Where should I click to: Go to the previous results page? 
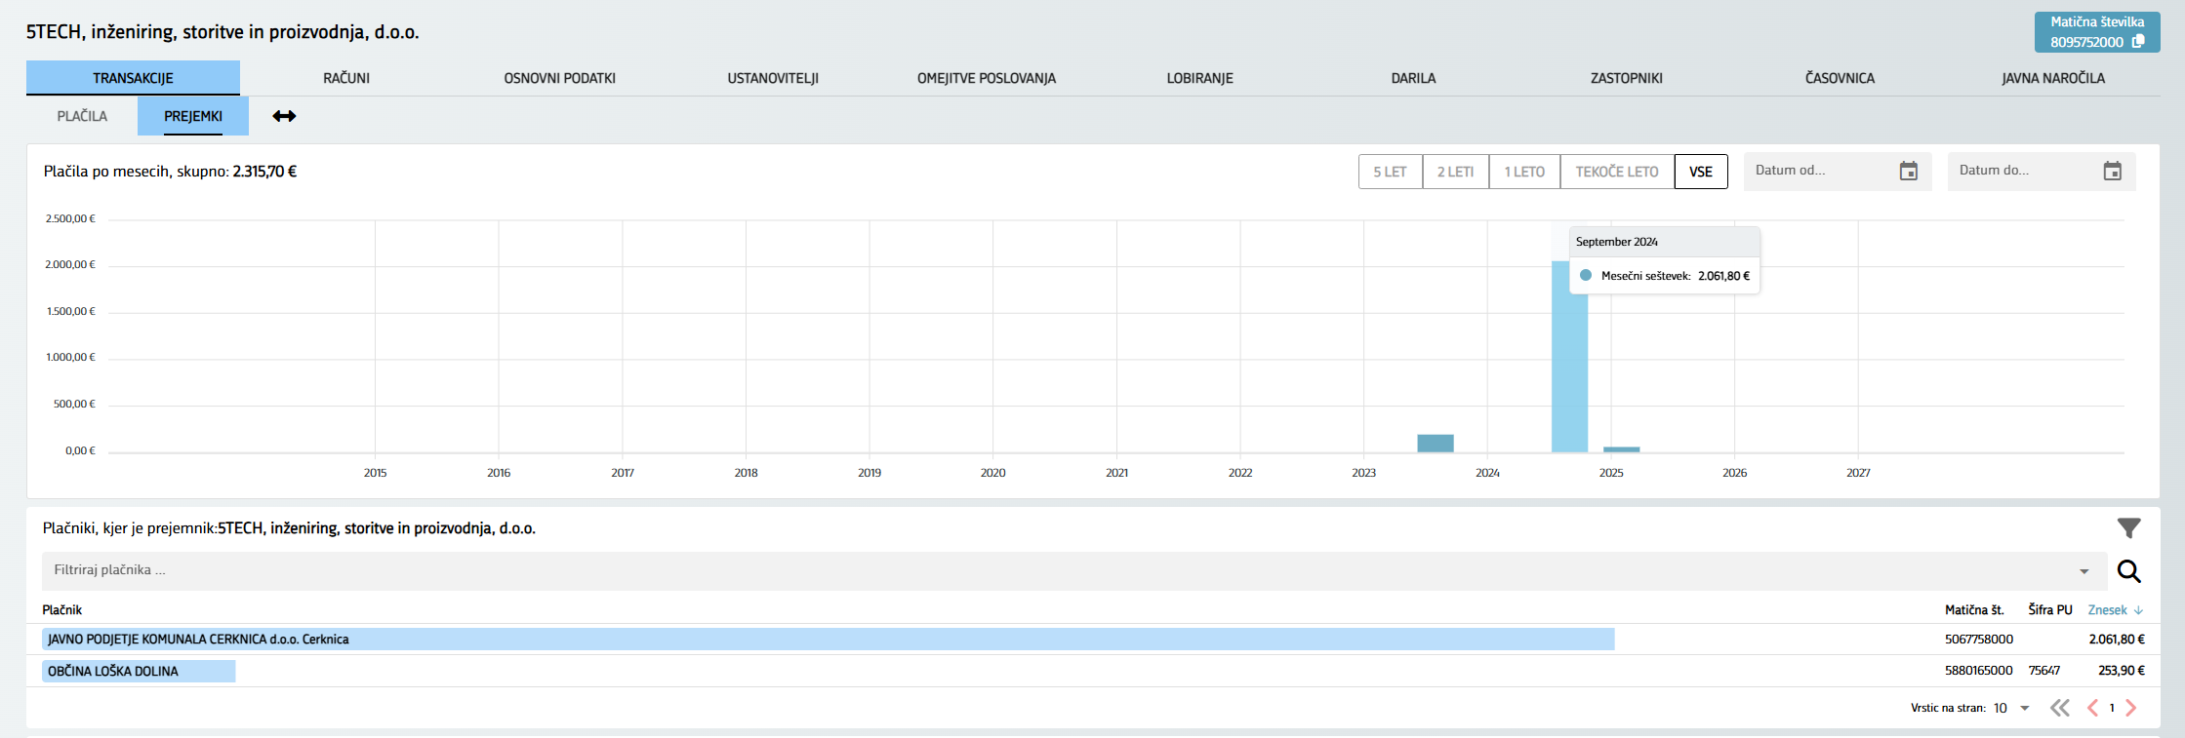[x=2091, y=708]
